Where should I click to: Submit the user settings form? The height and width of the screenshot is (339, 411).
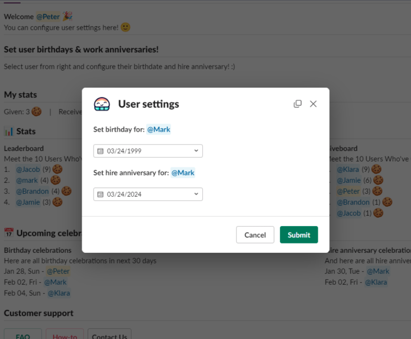click(299, 235)
